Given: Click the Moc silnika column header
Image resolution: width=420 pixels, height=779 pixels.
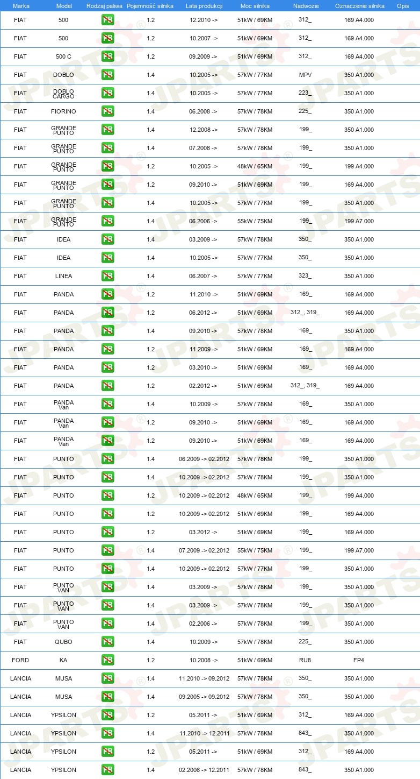Looking at the screenshot, I should click(255, 6).
